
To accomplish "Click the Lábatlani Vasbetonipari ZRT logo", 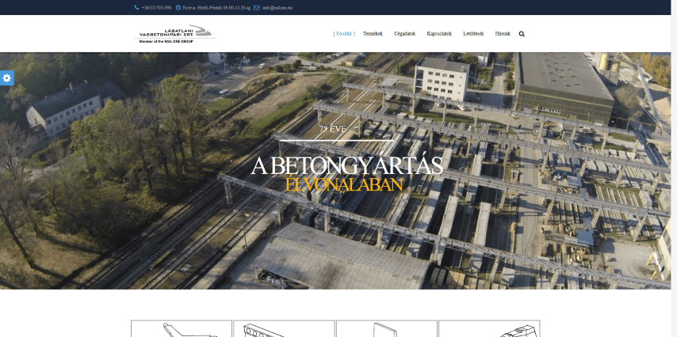I will 176,34.
